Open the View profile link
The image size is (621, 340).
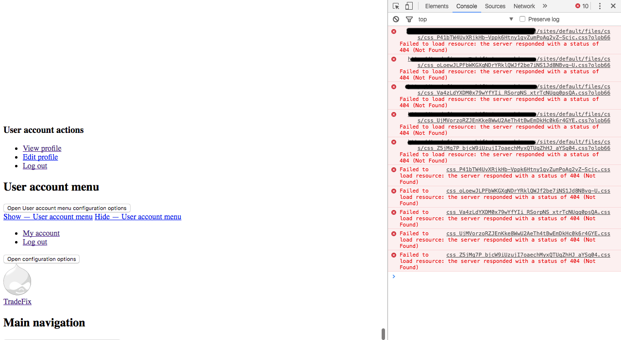coord(42,148)
